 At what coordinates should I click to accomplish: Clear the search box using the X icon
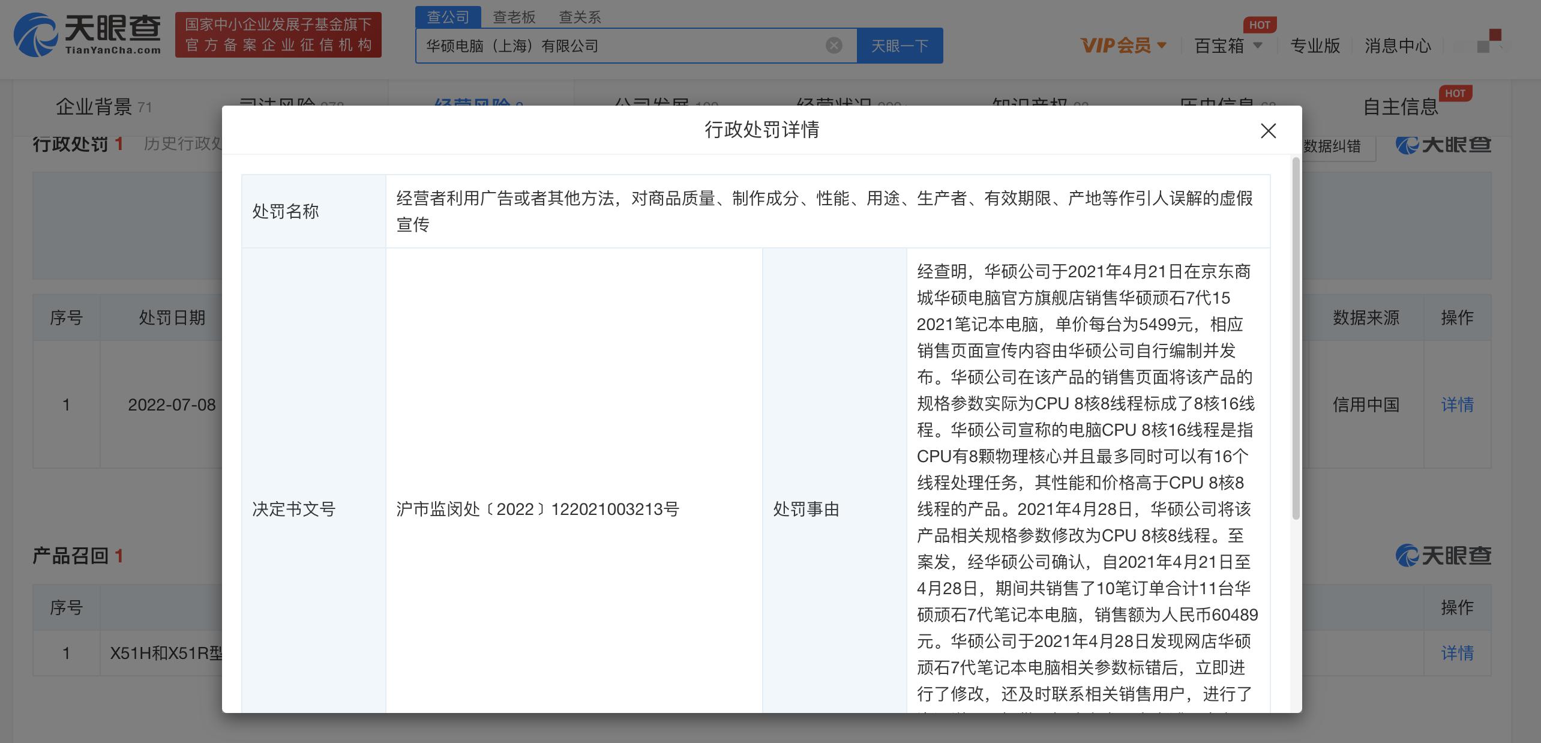pyautogui.click(x=833, y=45)
